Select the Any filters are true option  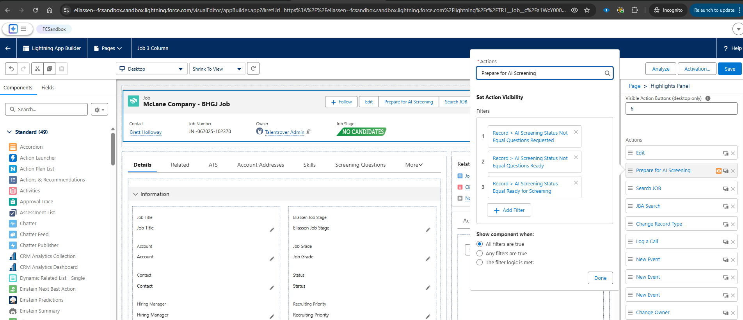point(480,253)
